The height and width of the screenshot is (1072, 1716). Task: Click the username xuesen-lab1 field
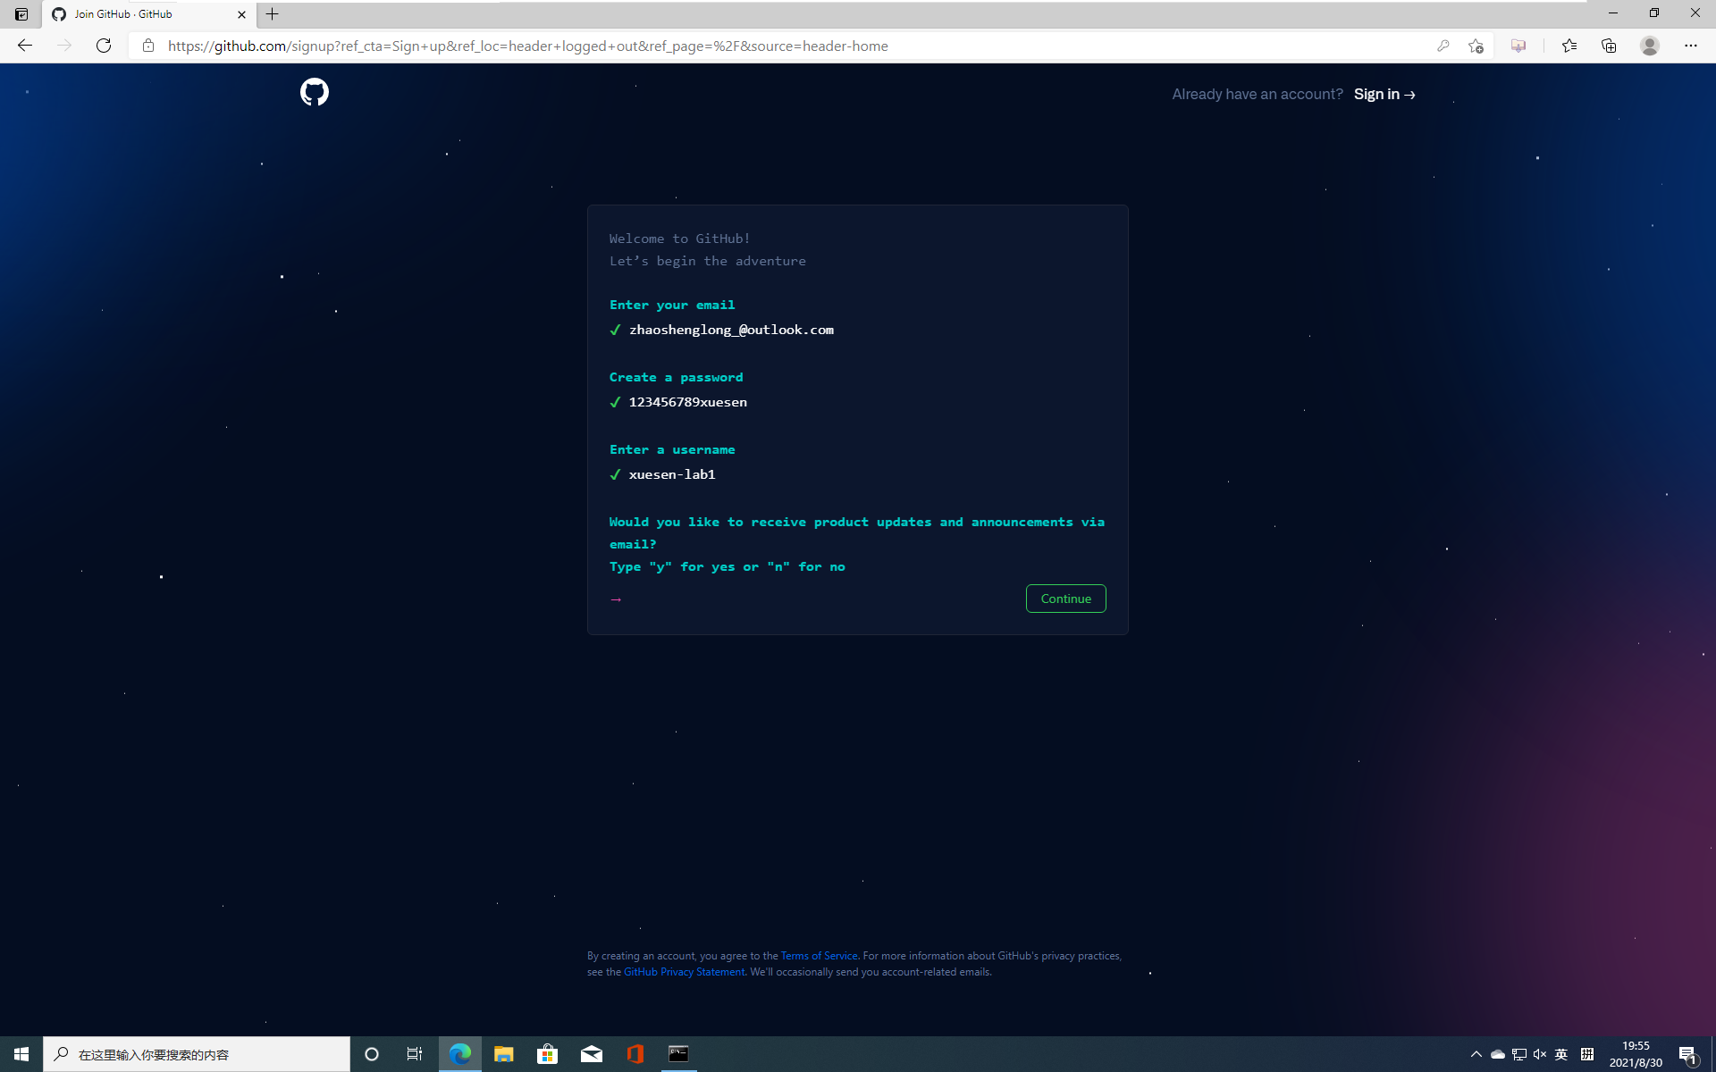click(x=672, y=474)
